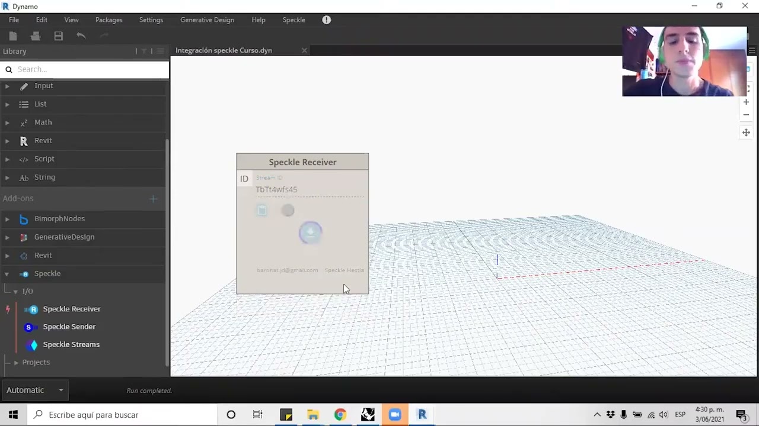The image size is (759, 426).
Task: Select Speckle Receiver node in library
Action: (x=72, y=309)
